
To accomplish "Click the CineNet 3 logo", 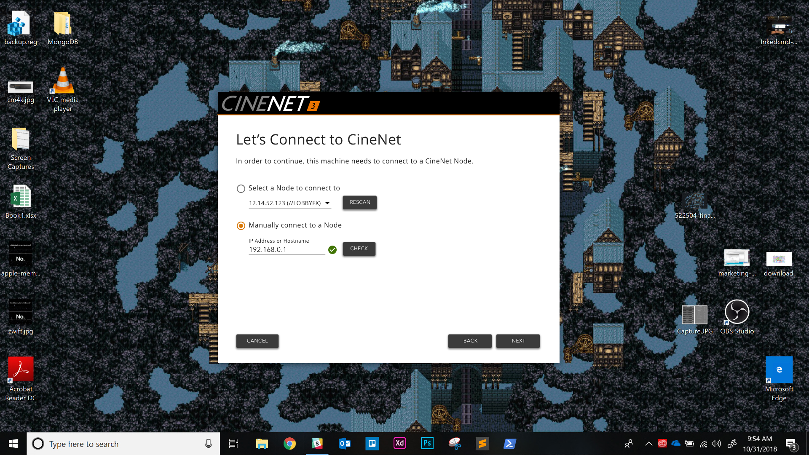I will pyautogui.click(x=271, y=104).
